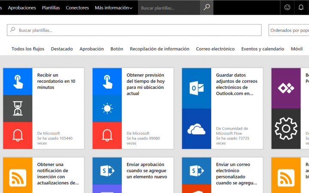This screenshot has width=309, height=193.
Task: Click 'De Microsoft' on the weather card
Action: [138, 133]
